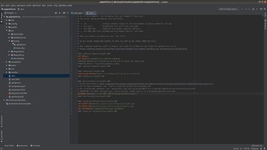Viewport: 267px width, 150px height.
Task: Expand the config folder
Action: [7, 24]
